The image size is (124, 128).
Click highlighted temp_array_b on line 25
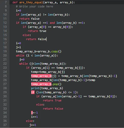point(41,76)
